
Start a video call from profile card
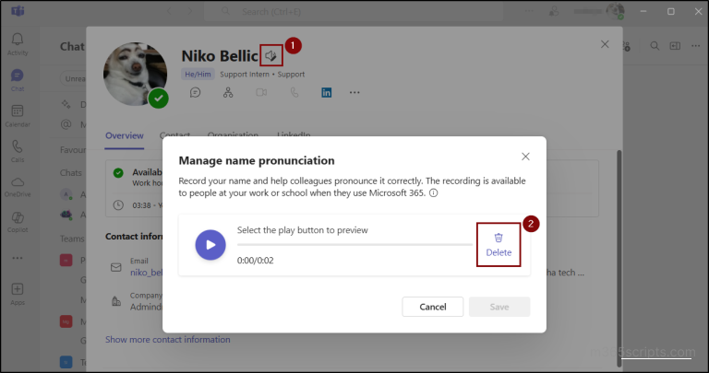[261, 92]
